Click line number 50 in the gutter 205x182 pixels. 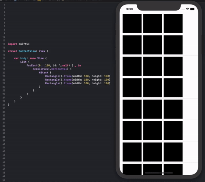pyautogui.click(x=4, y=180)
